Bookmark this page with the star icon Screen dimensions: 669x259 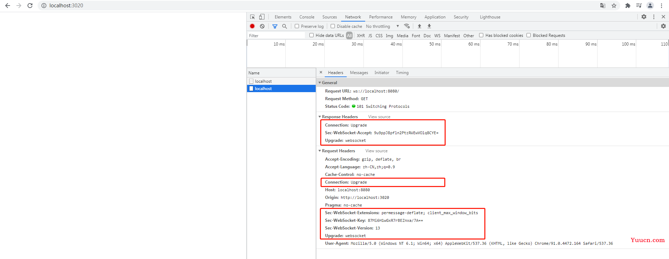click(614, 6)
